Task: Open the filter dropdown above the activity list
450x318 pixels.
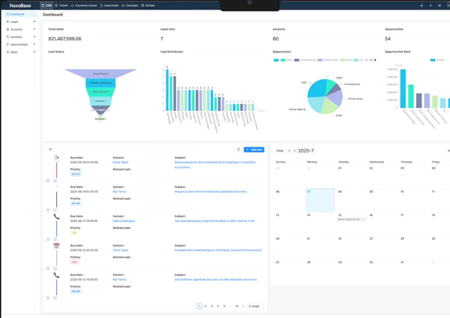Action: (x=50, y=149)
